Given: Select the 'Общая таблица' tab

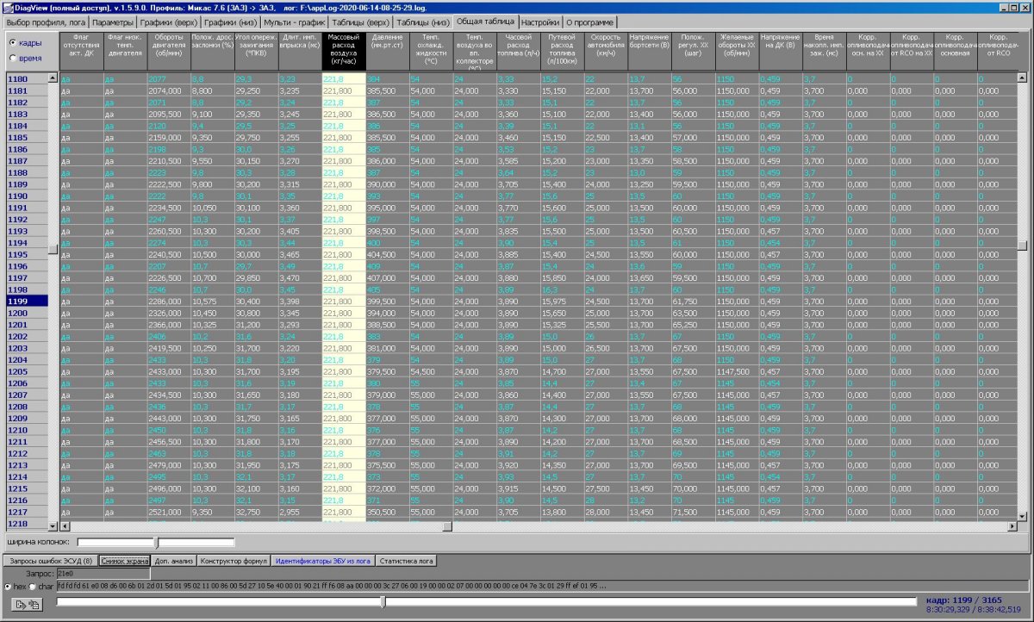Looking at the screenshot, I should point(485,21).
